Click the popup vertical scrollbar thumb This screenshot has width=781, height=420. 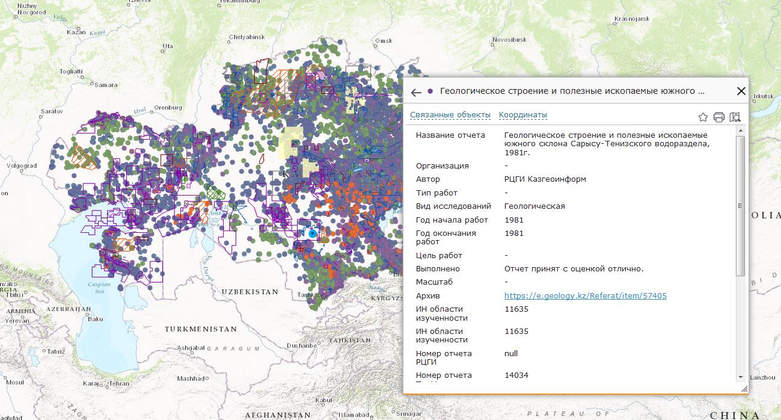tap(740, 205)
